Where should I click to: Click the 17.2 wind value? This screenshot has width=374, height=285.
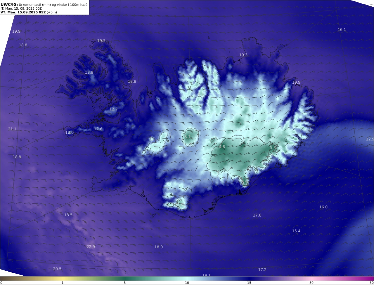[262, 270]
